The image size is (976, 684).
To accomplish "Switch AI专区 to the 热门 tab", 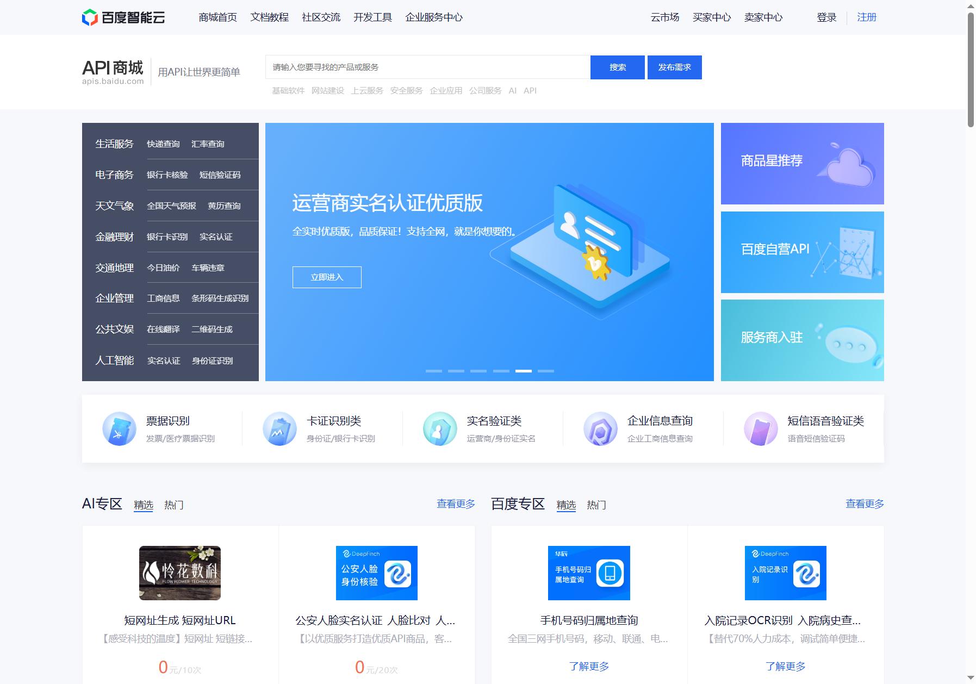I will (x=174, y=505).
